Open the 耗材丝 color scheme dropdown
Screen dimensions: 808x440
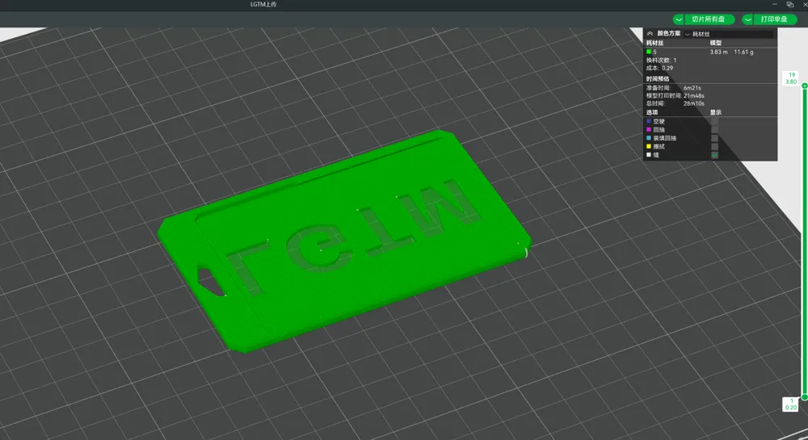click(727, 34)
